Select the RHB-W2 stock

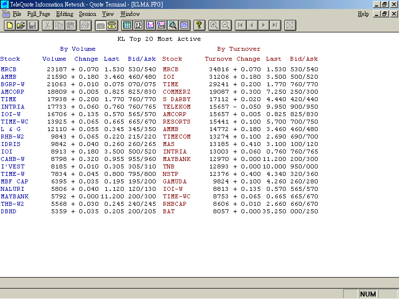pos(12,137)
